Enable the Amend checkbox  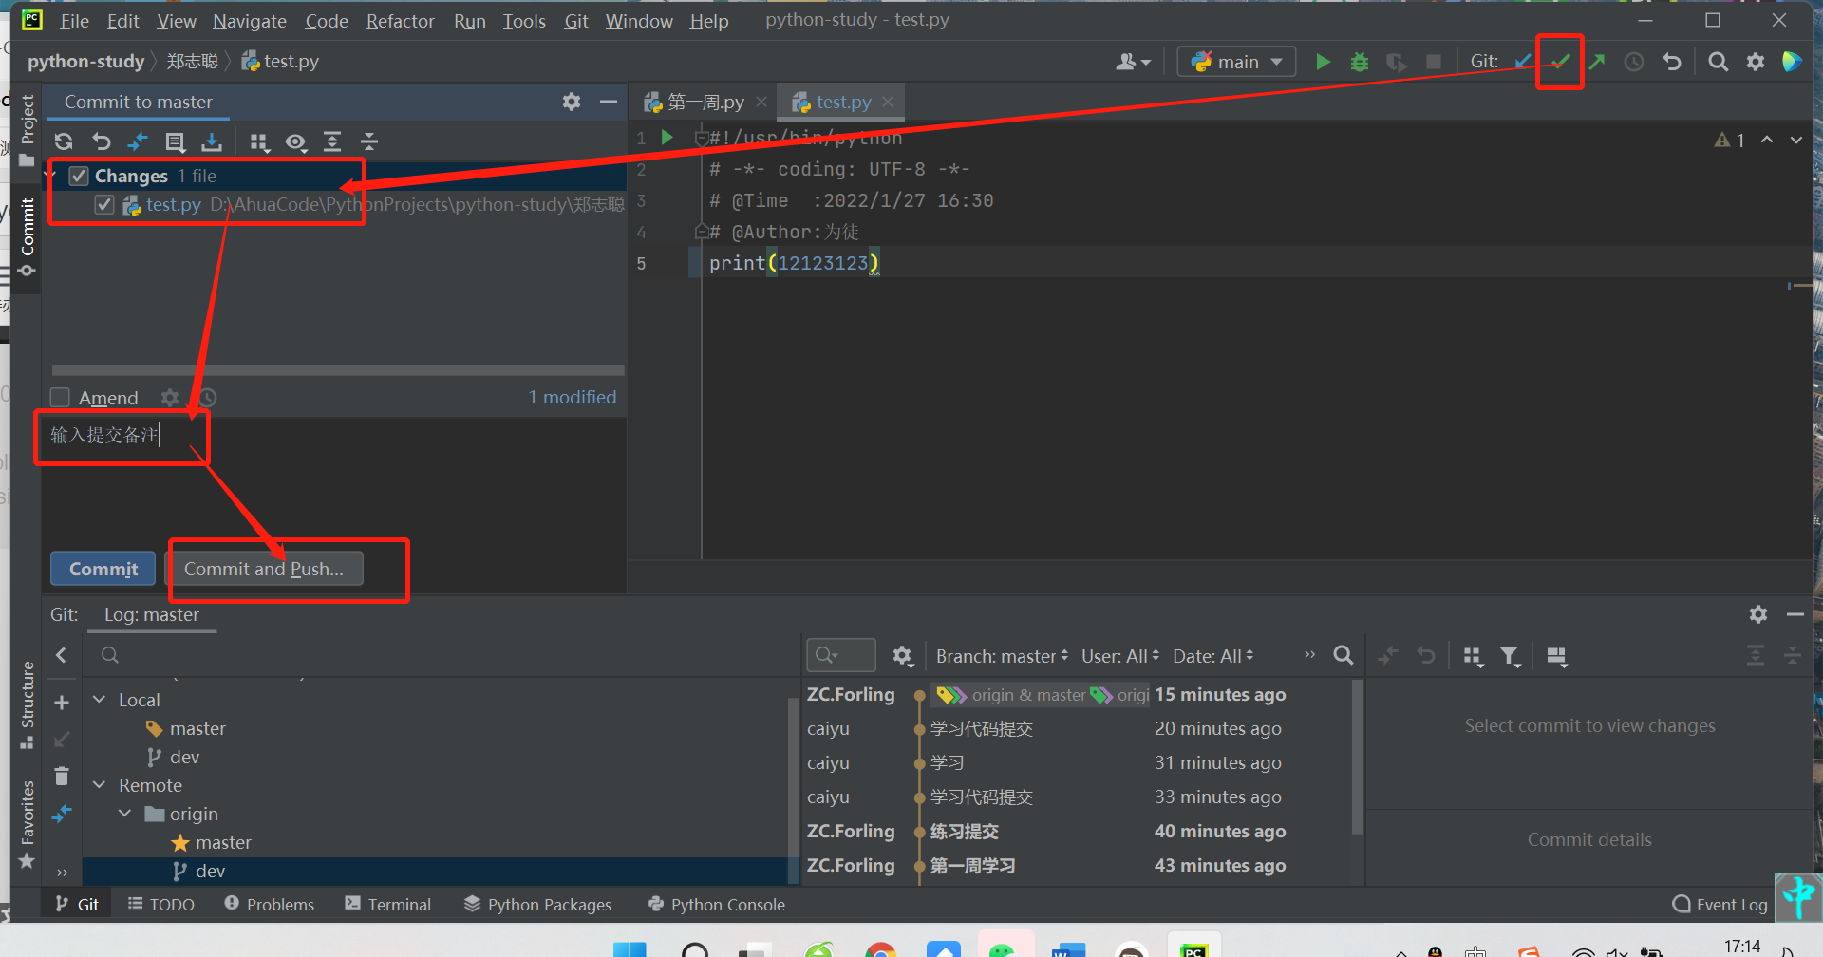pos(60,398)
